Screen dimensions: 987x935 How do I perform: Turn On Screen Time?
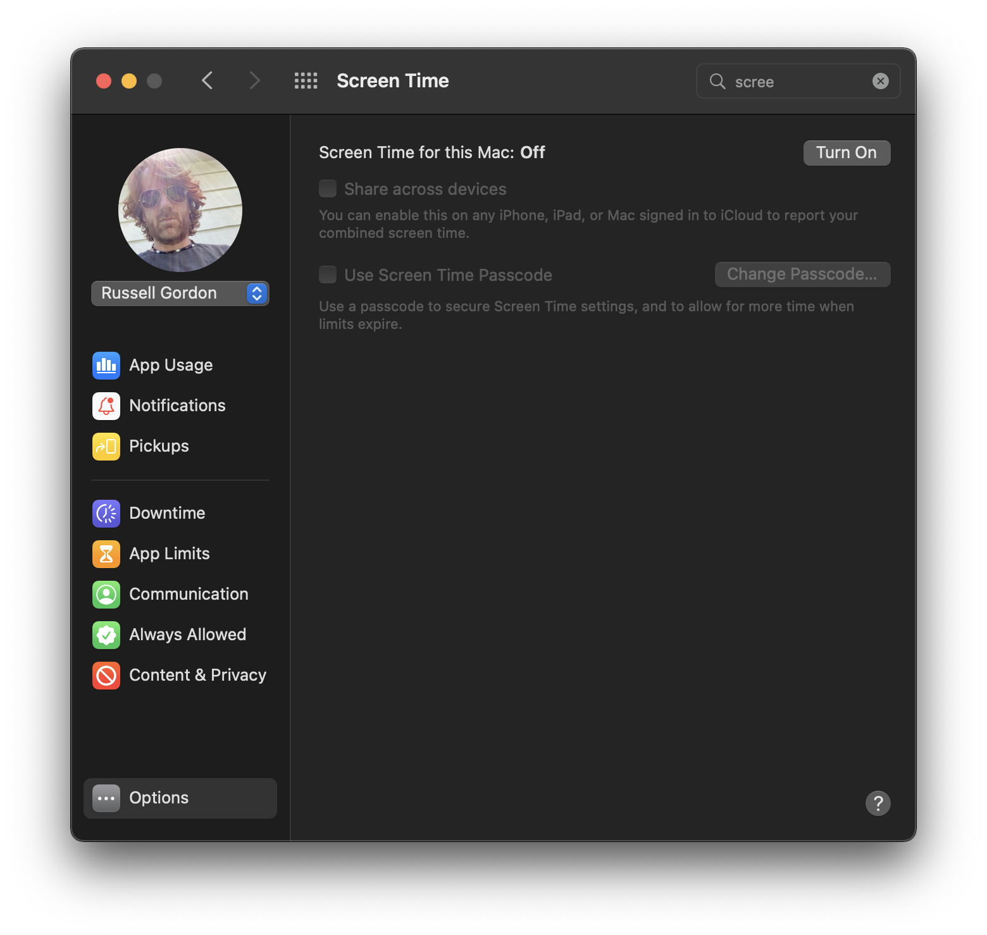pyautogui.click(x=847, y=153)
